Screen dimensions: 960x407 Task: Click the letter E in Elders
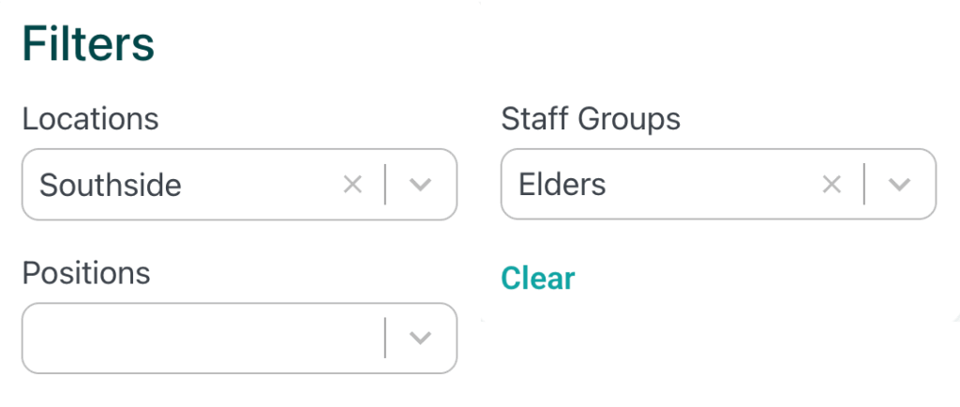[x=526, y=185]
